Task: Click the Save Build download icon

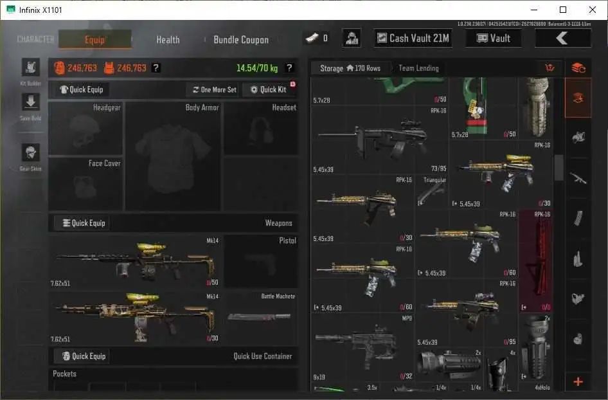Action: [x=31, y=102]
